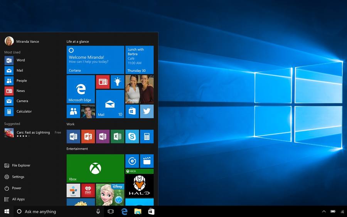Click the microphone icon in search box
The image size is (347, 217).
(98, 212)
